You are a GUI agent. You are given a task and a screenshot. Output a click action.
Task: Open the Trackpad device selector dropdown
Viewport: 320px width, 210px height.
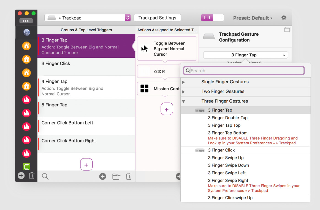[x=87, y=18]
